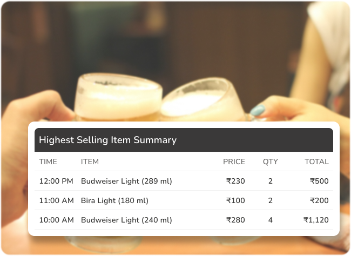This screenshot has width=351, height=256.
Task: Sort by the ITEM column header
Action: click(x=90, y=161)
